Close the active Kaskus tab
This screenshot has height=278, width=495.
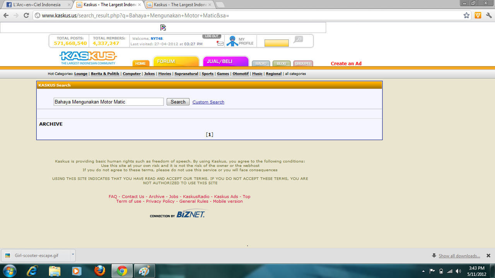(139, 5)
